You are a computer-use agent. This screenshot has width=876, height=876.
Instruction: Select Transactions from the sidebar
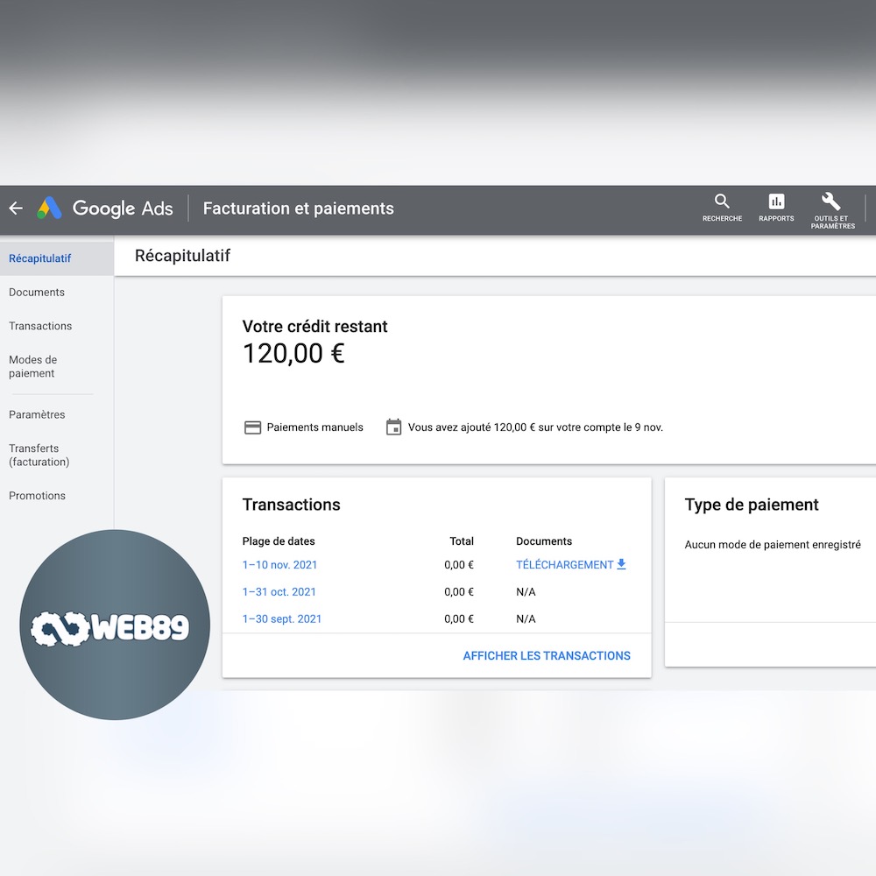(x=40, y=326)
